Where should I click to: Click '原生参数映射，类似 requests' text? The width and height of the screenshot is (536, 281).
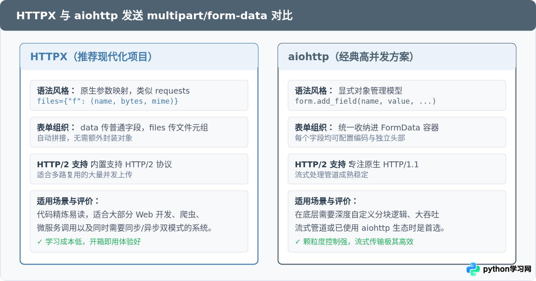135,91
